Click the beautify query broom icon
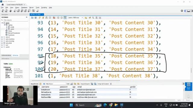Image resolution: width=193 pixels, height=108 pixels. pos(90,18)
